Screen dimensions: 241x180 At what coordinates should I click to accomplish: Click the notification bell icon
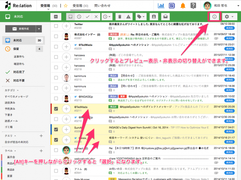(183, 6)
